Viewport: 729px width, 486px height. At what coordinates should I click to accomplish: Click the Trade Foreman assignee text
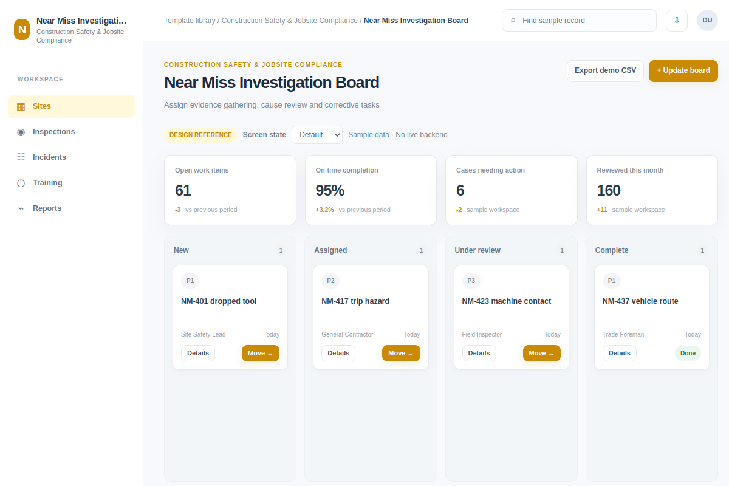pyautogui.click(x=623, y=335)
